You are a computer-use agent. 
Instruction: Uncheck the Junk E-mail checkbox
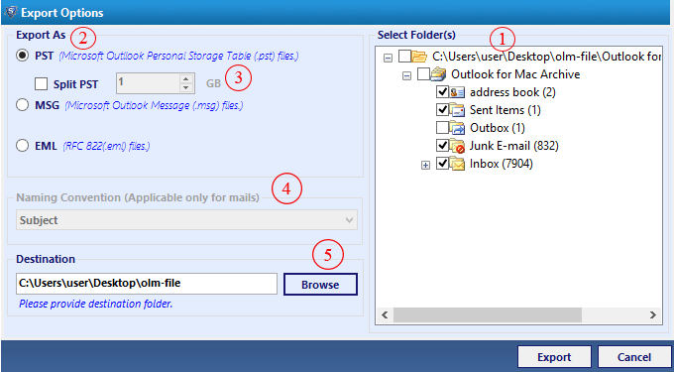(x=442, y=146)
